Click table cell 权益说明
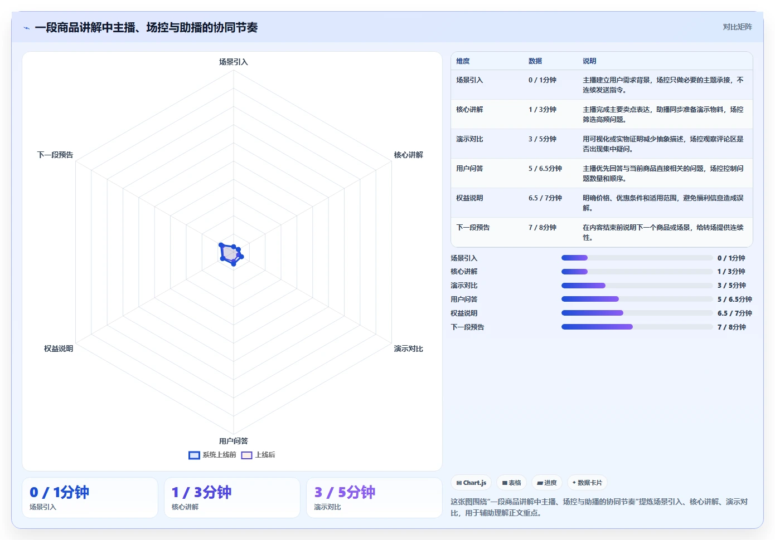The width and height of the screenshot is (775, 540). 469,198
